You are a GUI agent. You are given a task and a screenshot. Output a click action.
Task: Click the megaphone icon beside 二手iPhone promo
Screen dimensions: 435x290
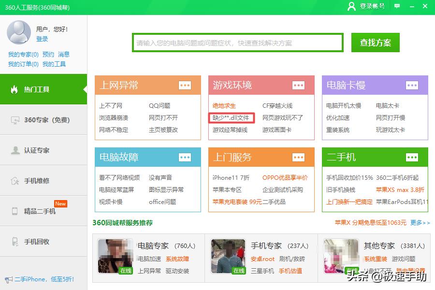9,280
